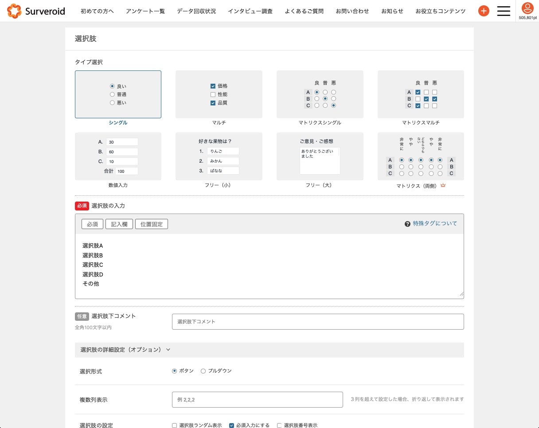539x428 pixels.
Task: Click the 選択肢下コメント input field
Action: coord(318,322)
